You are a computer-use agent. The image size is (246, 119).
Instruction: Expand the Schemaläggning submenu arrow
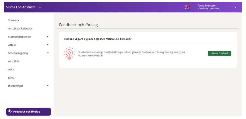tap(48, 53)
